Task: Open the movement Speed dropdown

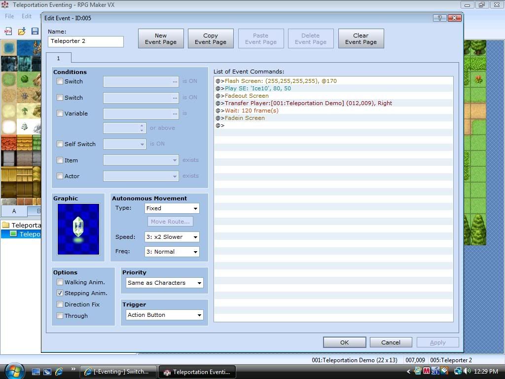Action: pyautogui.click(x=172, y=237)
